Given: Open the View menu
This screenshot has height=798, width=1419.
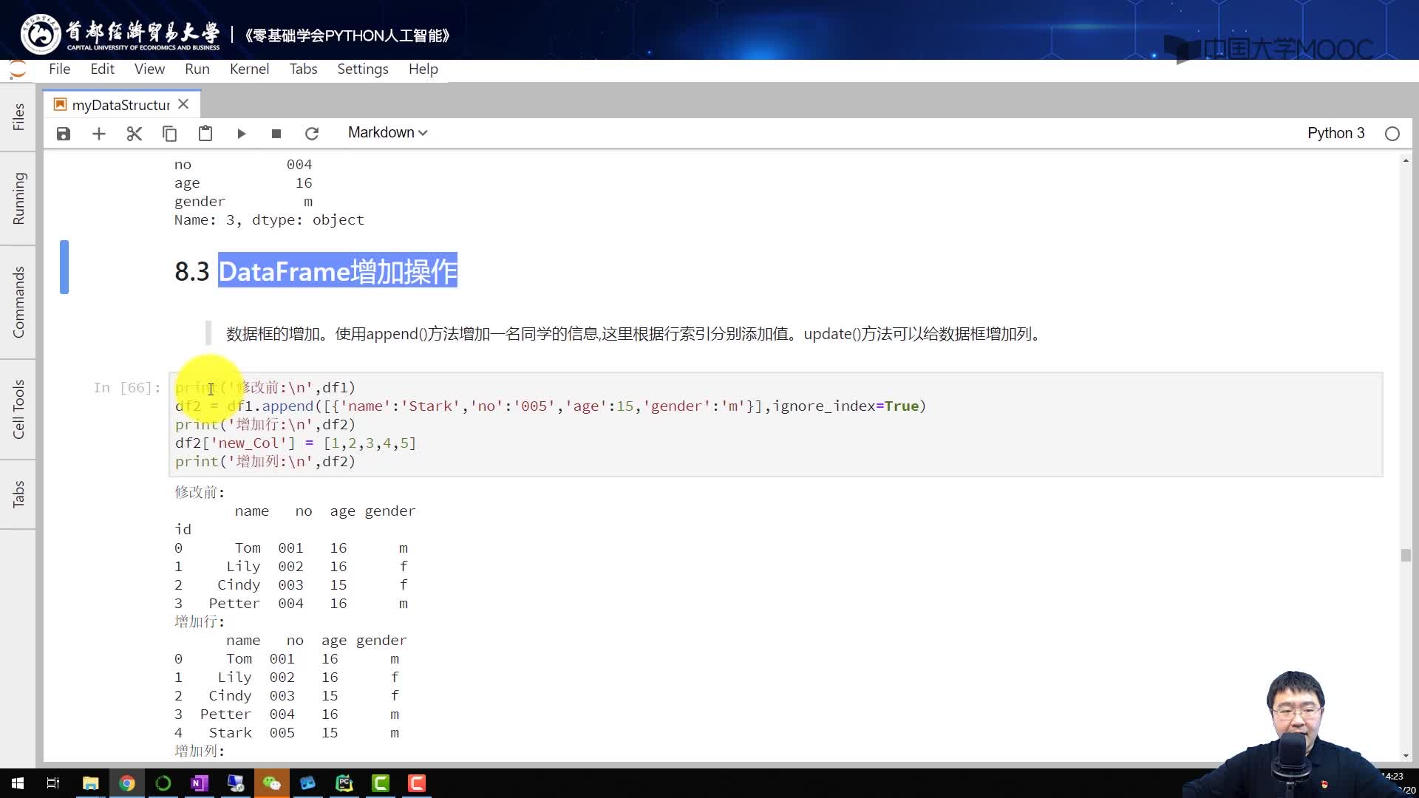Looking at the screenshot, I should tap(149, 69).
